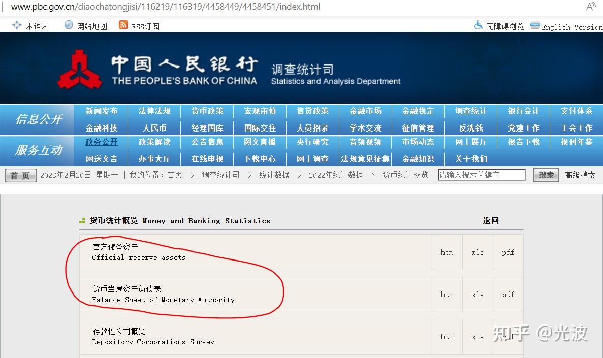Open the RSS订阅 feed icon
603x358 pixels.
pyautogui.click(x=122, y=25)
